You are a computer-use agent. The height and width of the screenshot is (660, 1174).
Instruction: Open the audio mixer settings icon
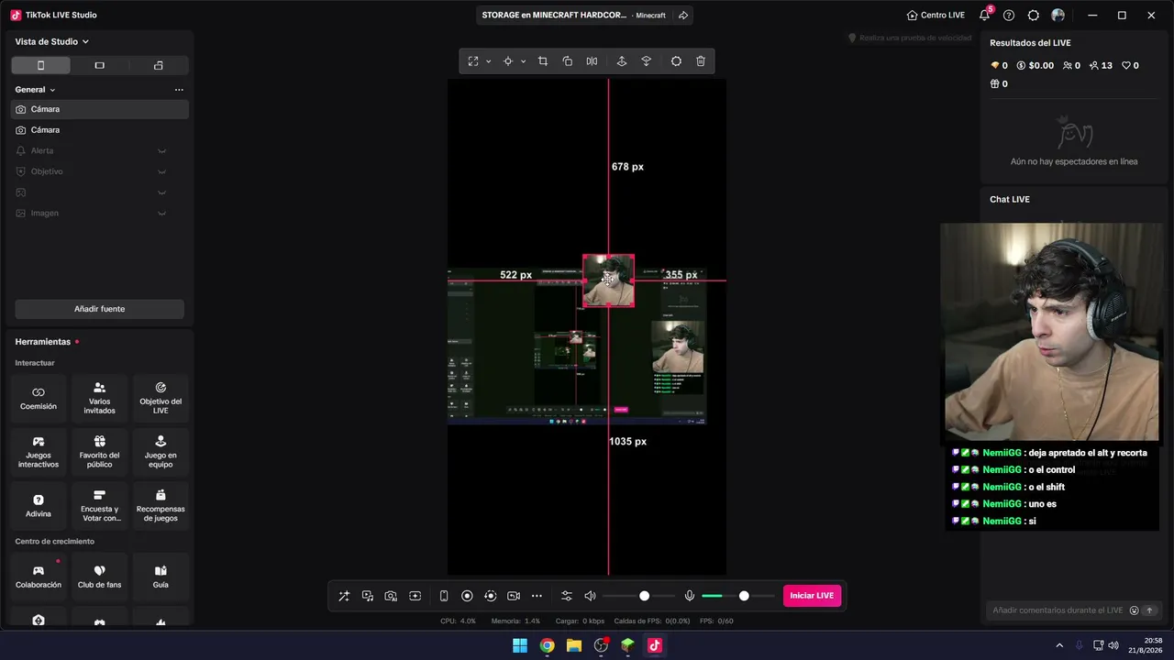pos(566,596)
